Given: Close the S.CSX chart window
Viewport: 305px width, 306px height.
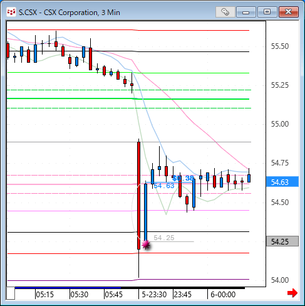Looking at the screenshot, I should click(x=289, y=12).
